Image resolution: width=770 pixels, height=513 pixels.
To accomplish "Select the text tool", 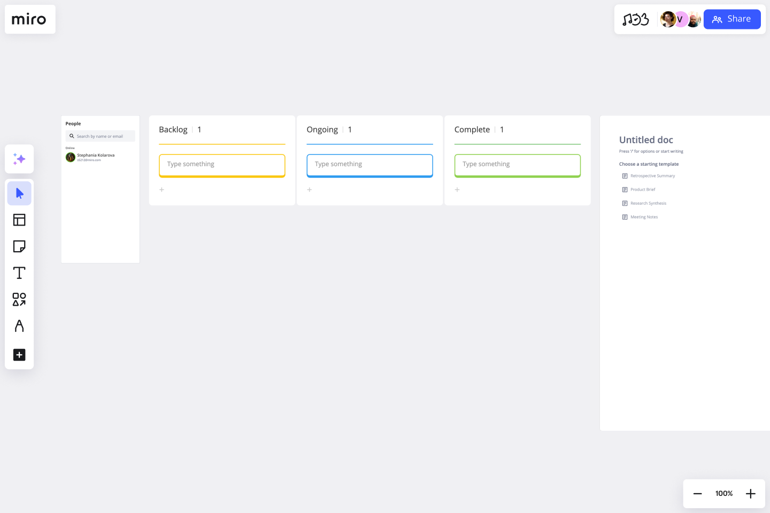I will pos(19,273).
